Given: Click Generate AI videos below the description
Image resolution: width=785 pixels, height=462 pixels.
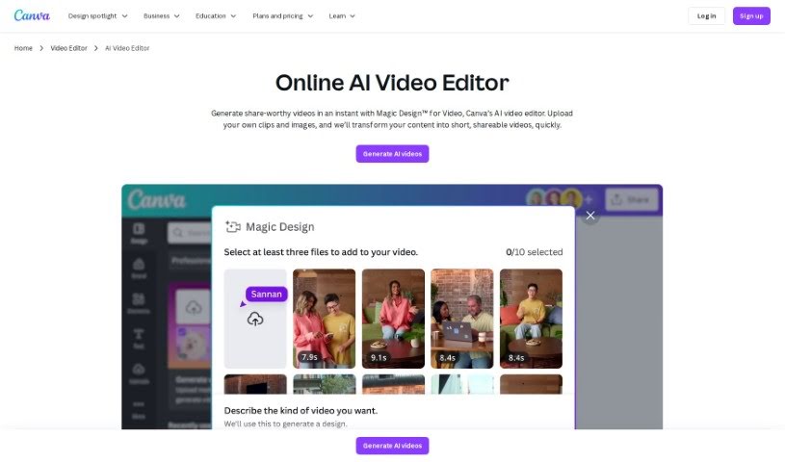Looking at the screenshot, I should (x=392, y=154).
